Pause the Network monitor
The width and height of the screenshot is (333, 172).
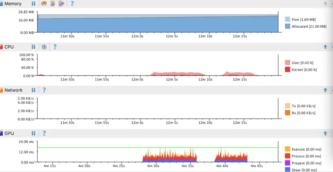pos(34,90)
